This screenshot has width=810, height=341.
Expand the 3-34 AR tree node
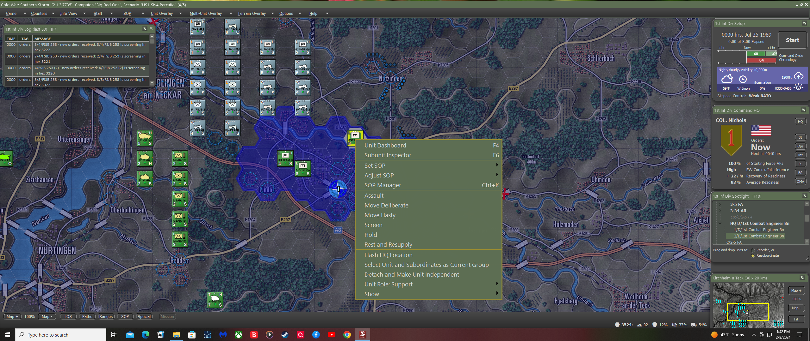click(720, 211)
